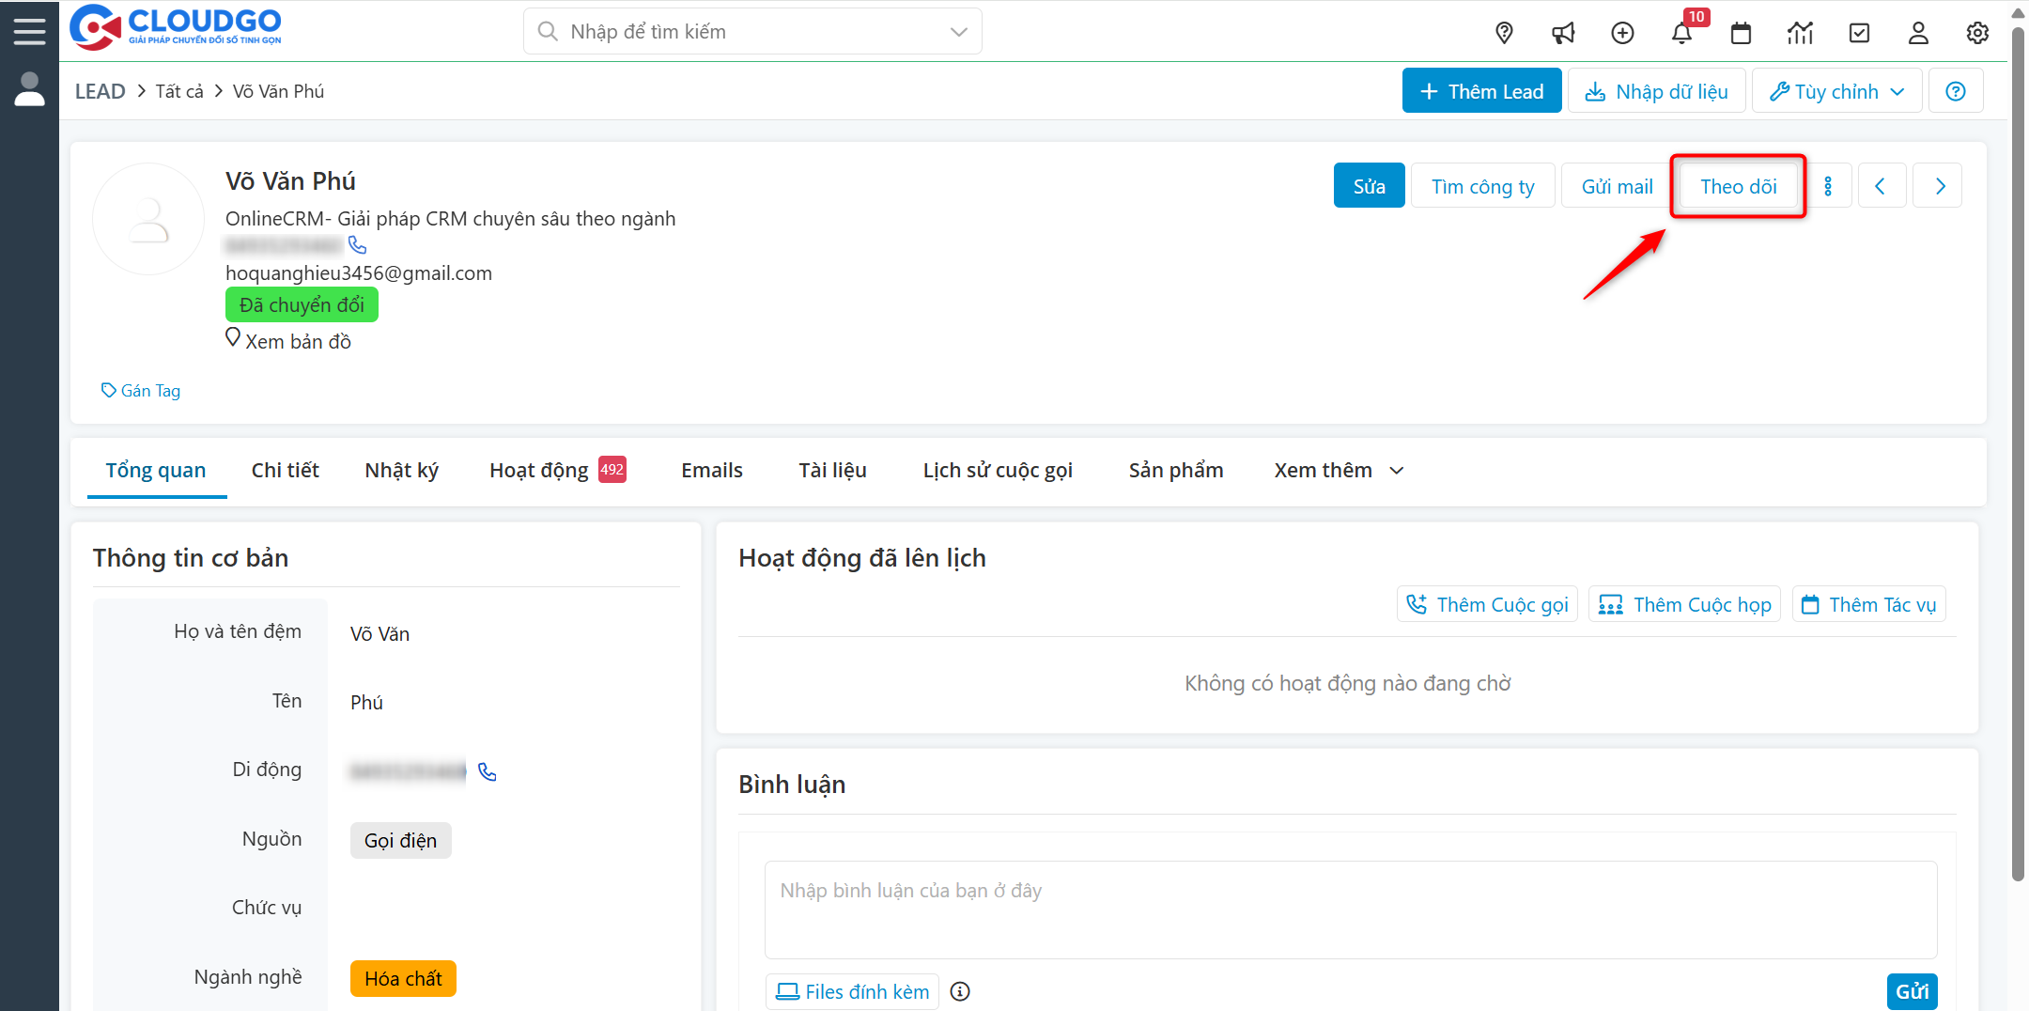Open the notifications bell with 10 alerts
2029x1011 pixels.
(x=1682, y=33)
